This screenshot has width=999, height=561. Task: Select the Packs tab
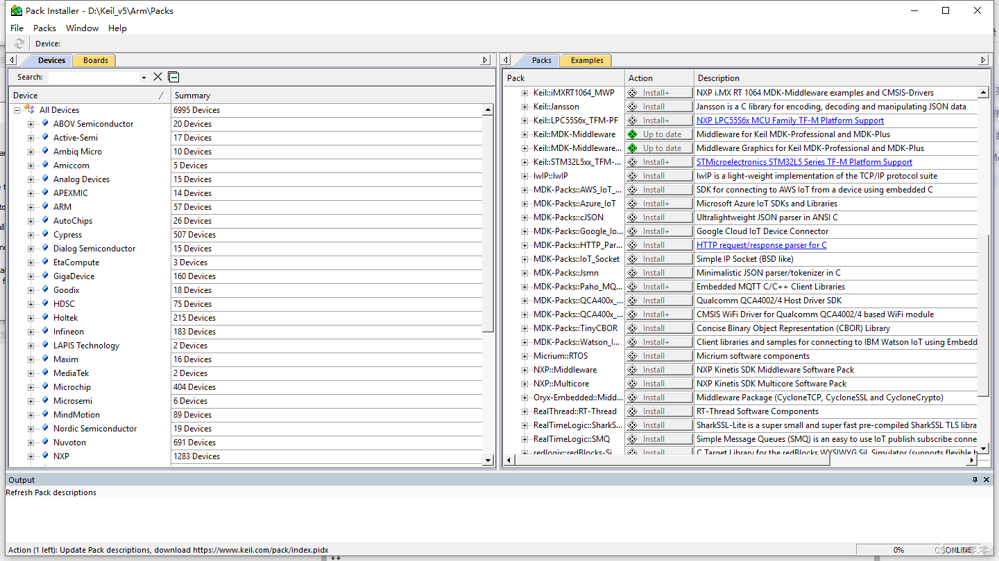tap(541, 60)
